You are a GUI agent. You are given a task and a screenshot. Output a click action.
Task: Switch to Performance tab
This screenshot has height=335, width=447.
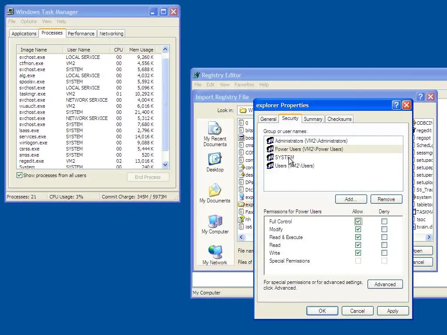point(81,34)
